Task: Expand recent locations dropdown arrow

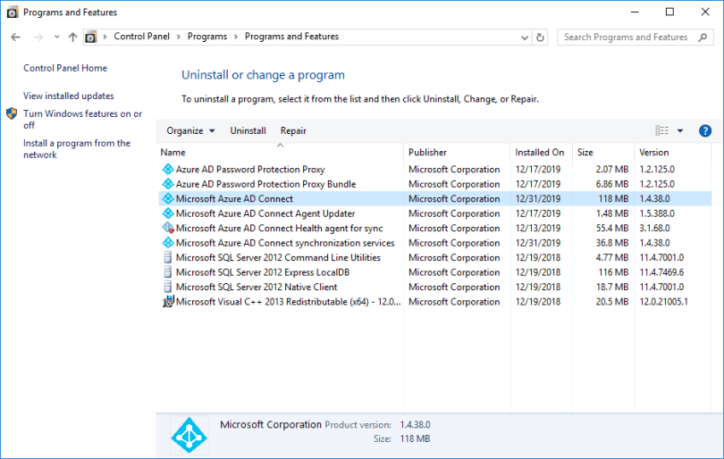Action: tap(57, 38)
